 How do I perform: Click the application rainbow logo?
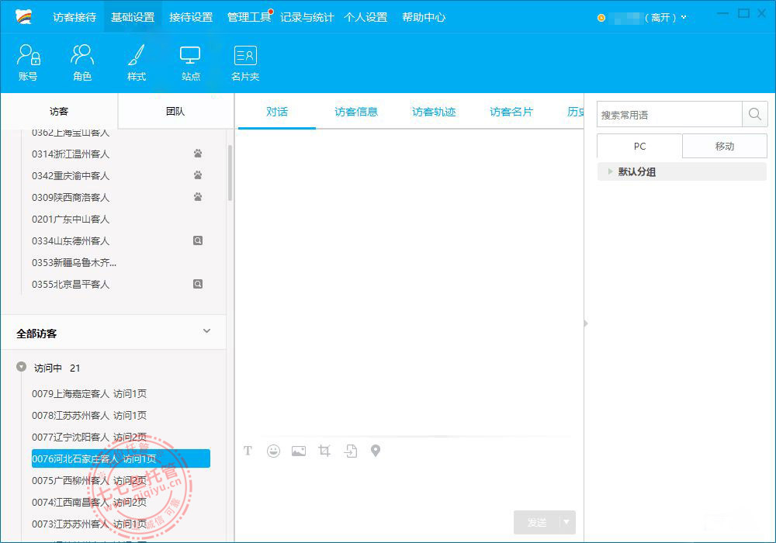pos(24,17)
